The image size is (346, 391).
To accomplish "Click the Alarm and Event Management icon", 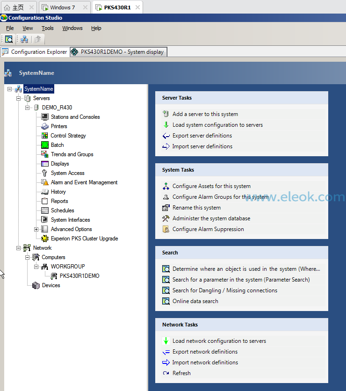I will tap(45, 182).
